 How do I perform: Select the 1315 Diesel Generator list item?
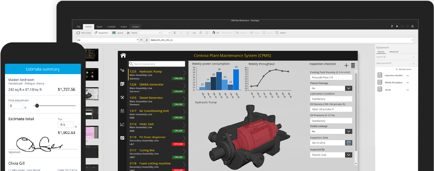click(x=157, y=101)
